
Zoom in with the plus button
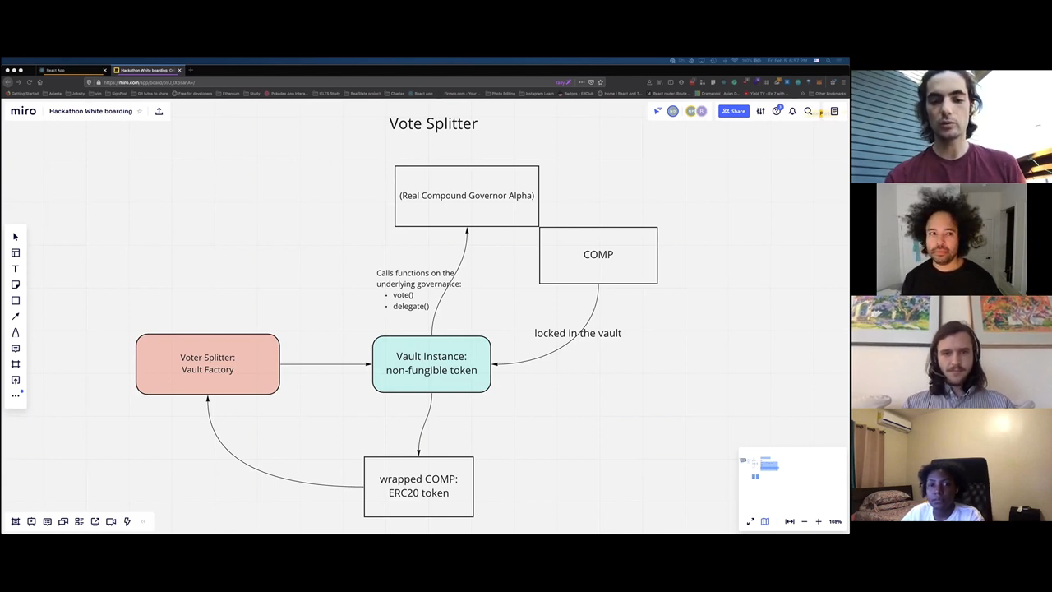click(x=819, y=521)
